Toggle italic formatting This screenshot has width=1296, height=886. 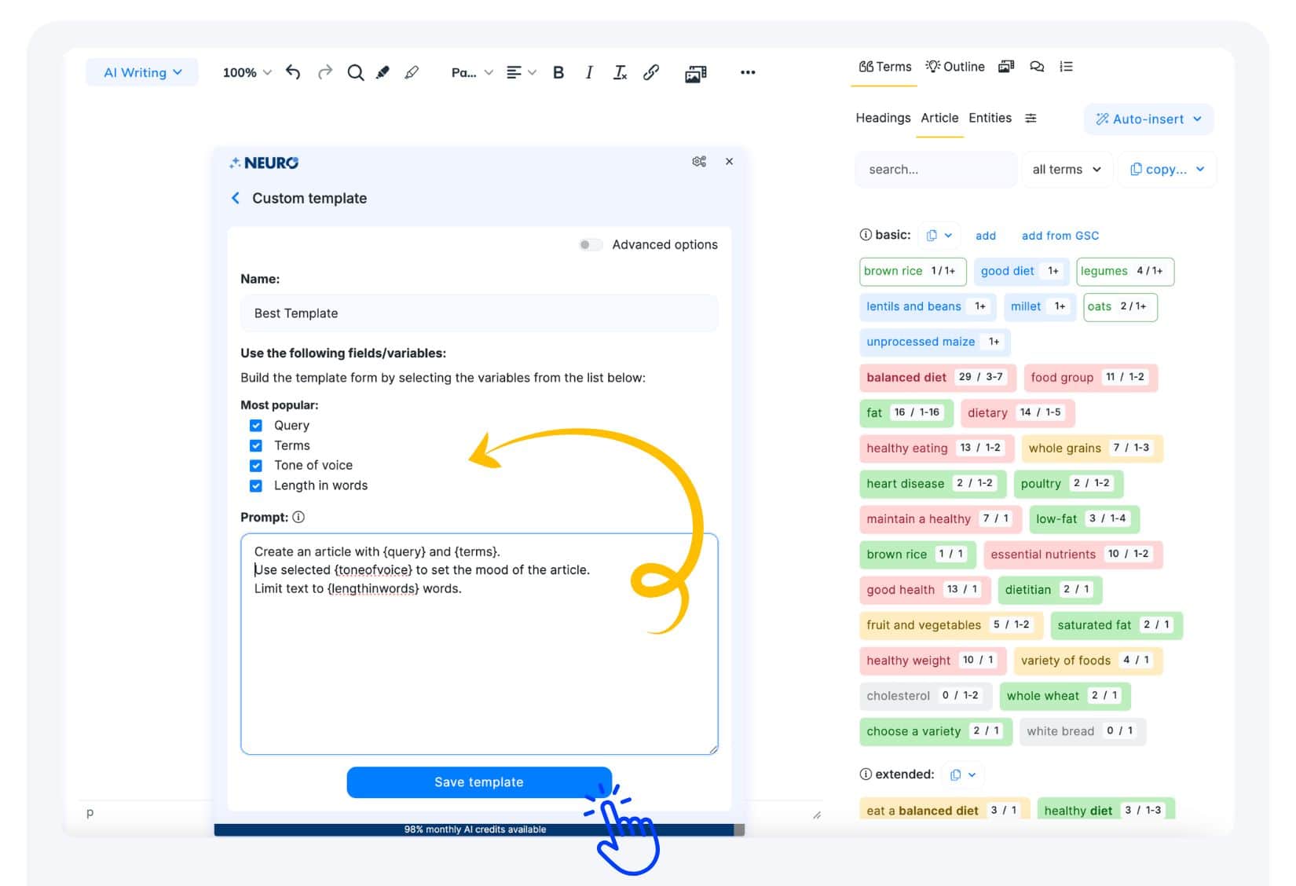point(589,72)
